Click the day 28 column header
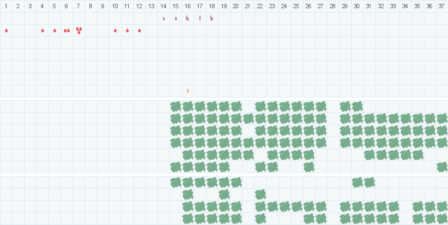 coord(332,6)
